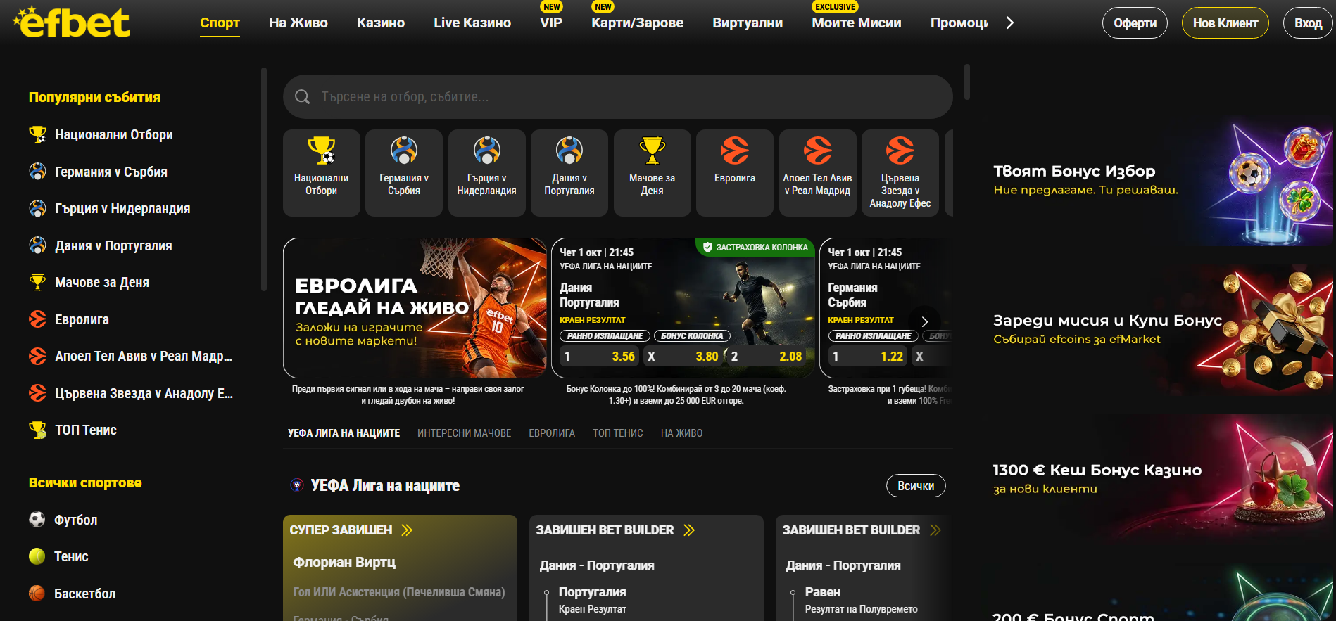Select odds 2.08 for Португалия win
The height and width of the screenshot is (621, 1336).
767,357
